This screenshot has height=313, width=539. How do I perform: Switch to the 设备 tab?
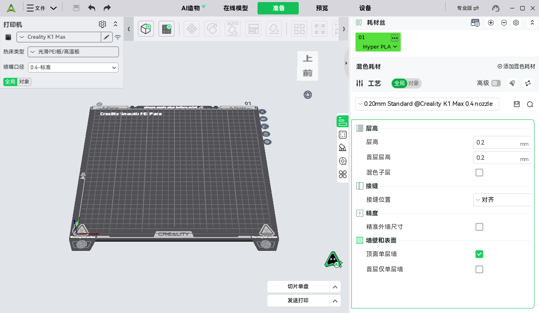click(x=365, y=8)
